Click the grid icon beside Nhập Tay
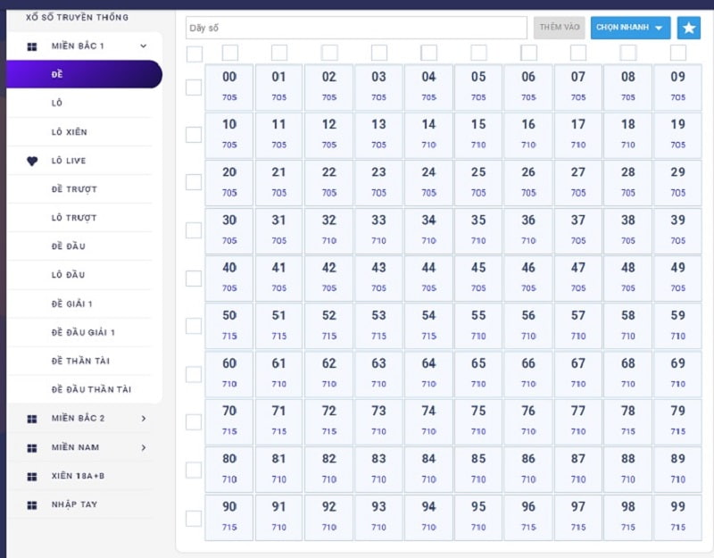This screenshot has height=558, width=714. (32, 505)
